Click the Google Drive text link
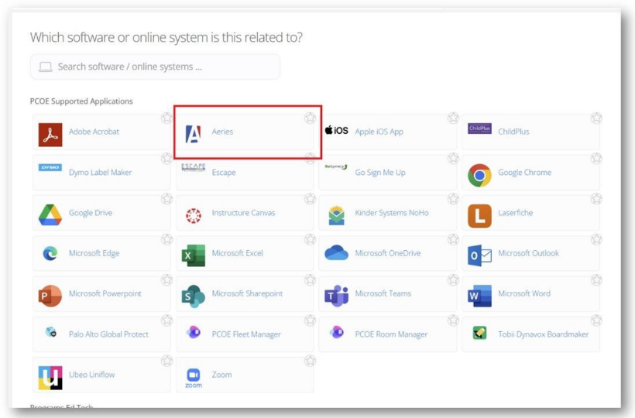This screenshot has height=418, width=635. (91, 213)
